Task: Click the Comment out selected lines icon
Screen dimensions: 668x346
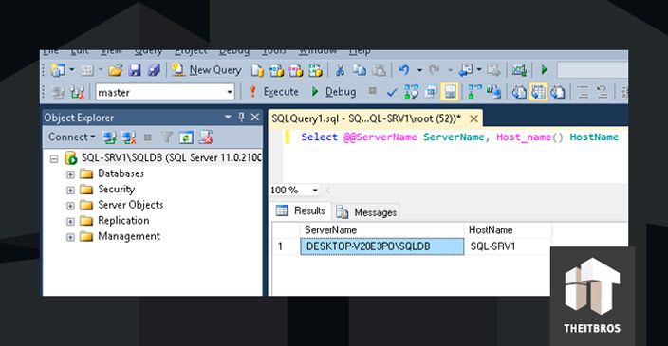Action: point(583,92)
